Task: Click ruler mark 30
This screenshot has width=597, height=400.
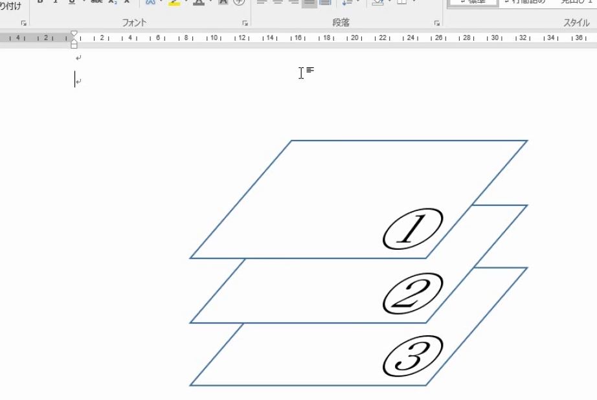Action: (495, 38)
